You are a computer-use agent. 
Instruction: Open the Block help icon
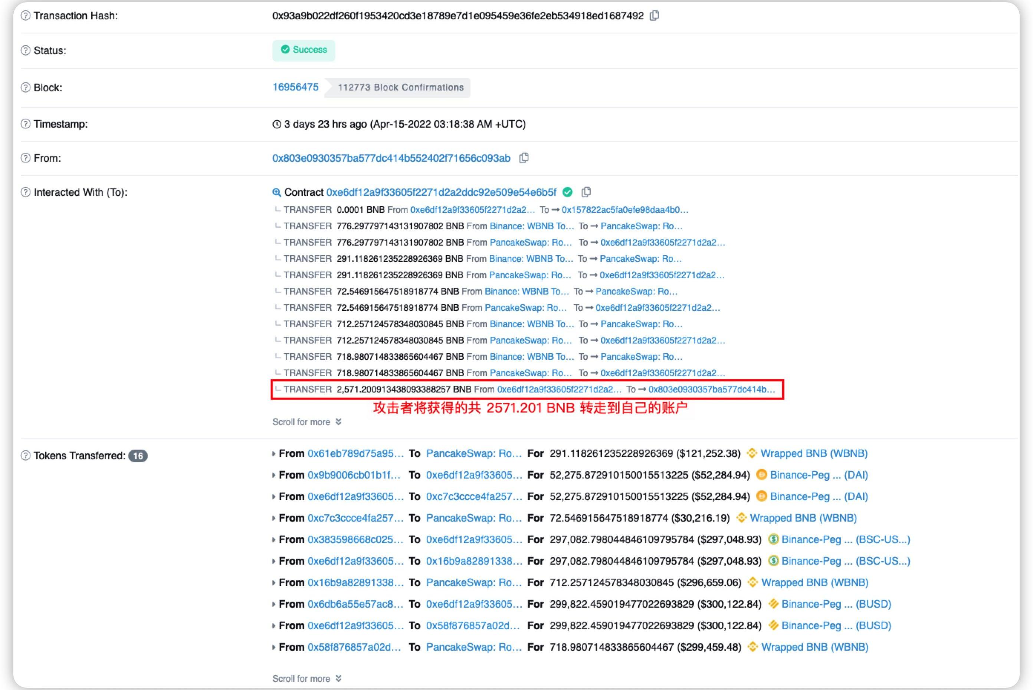tap(26, 87)
